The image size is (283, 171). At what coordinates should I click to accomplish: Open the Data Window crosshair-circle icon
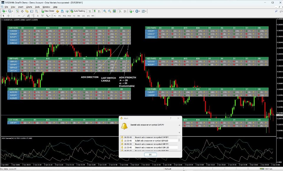pyautogui.click(x=22, y=11)
